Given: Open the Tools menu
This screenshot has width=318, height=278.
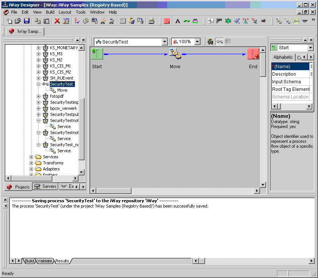Looking at the screenshot, I should [80, 12].
